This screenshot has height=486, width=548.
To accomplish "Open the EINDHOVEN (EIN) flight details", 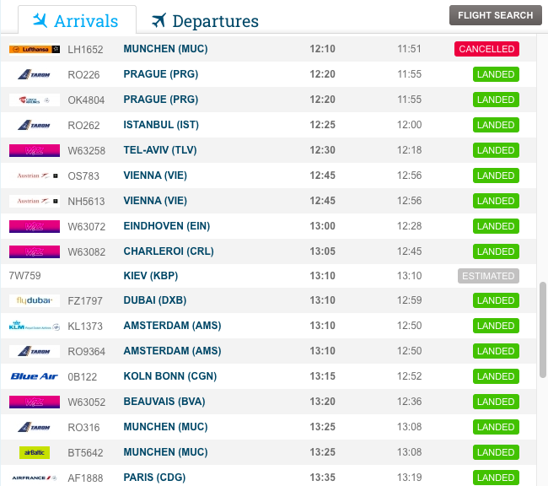I will pos(167,226).
